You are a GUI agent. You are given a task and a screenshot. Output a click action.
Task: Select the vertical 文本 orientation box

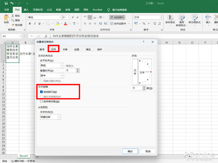(x=135, y=72)
